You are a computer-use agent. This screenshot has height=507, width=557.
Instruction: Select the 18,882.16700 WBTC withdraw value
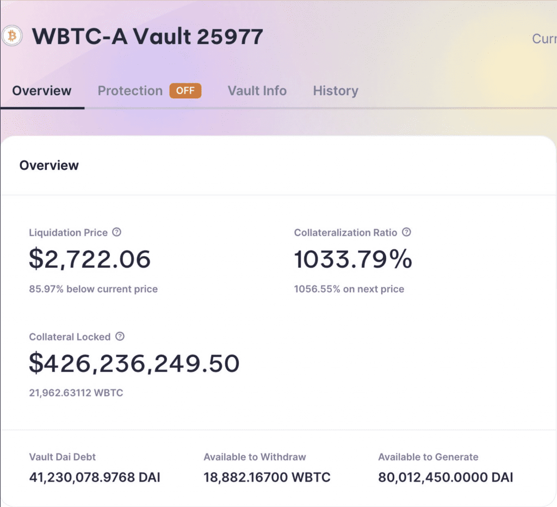click(x=267, y=478)
